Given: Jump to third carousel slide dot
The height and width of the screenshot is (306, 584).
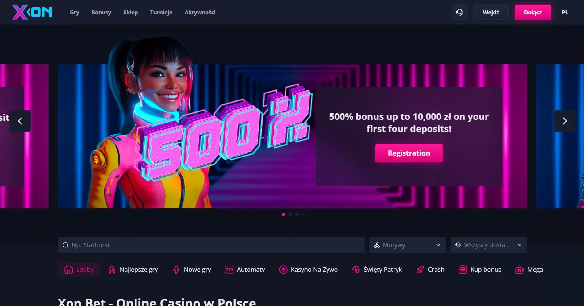Looking at the screenshot, I should click(297, 214).
